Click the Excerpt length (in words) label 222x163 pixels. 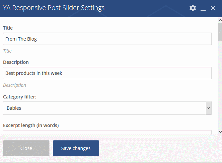coord(31,125)
